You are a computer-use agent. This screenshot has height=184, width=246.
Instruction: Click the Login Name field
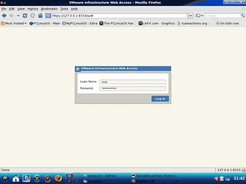tap(133, 82)
